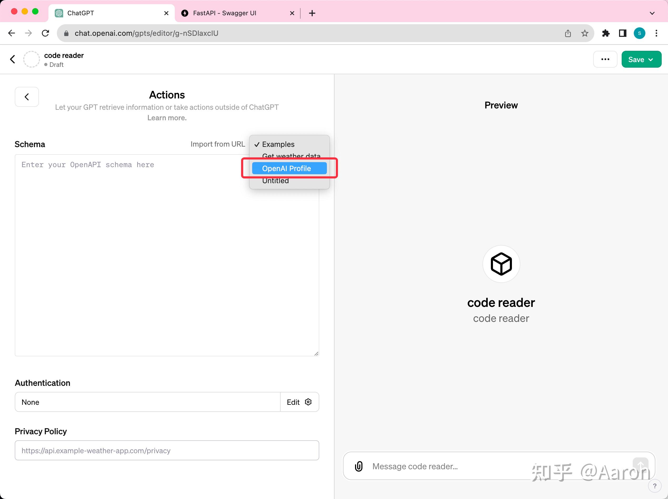The image size is (668, 499).
Task: Click Edit next to the Authentication field
Action: coord(293,402)
